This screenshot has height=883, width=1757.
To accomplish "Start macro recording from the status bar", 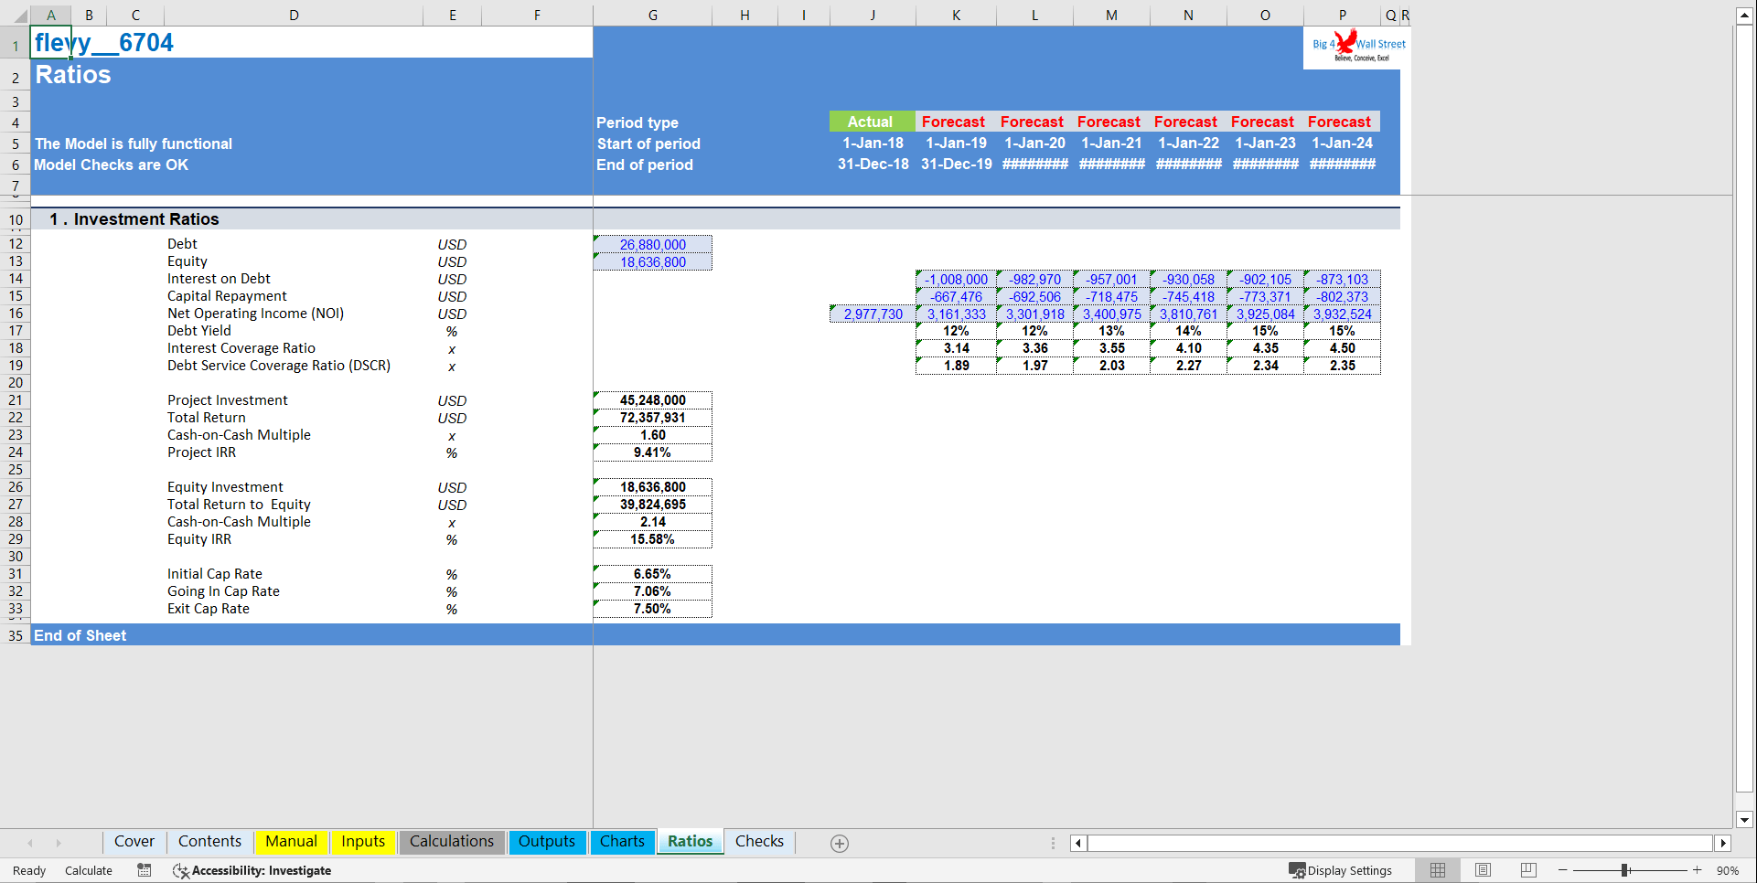I will pyautogui.click(x=144, y=870).
